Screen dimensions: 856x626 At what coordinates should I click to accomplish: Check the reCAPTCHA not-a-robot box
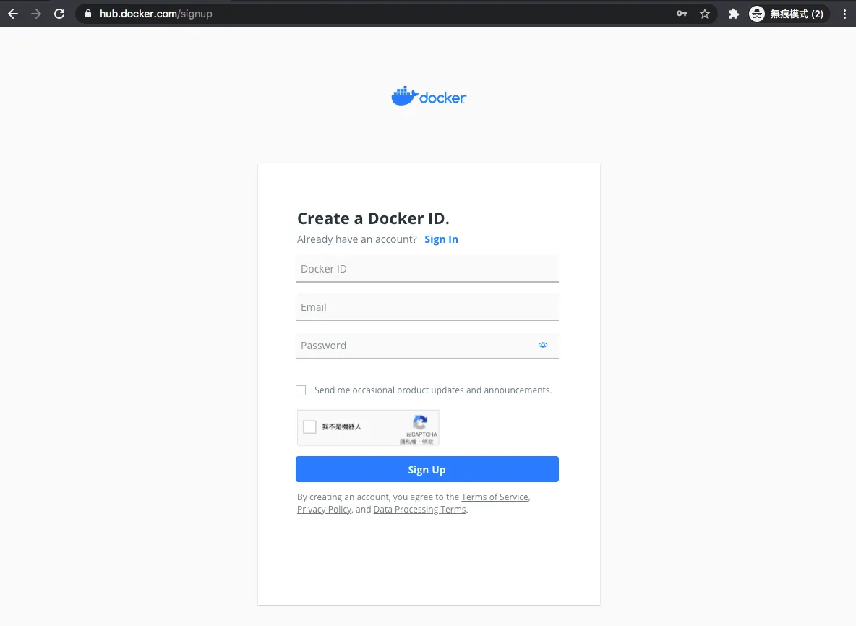click(x=309, y=426)
